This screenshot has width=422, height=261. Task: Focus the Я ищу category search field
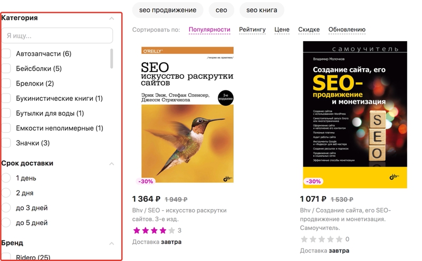(57, 36)
